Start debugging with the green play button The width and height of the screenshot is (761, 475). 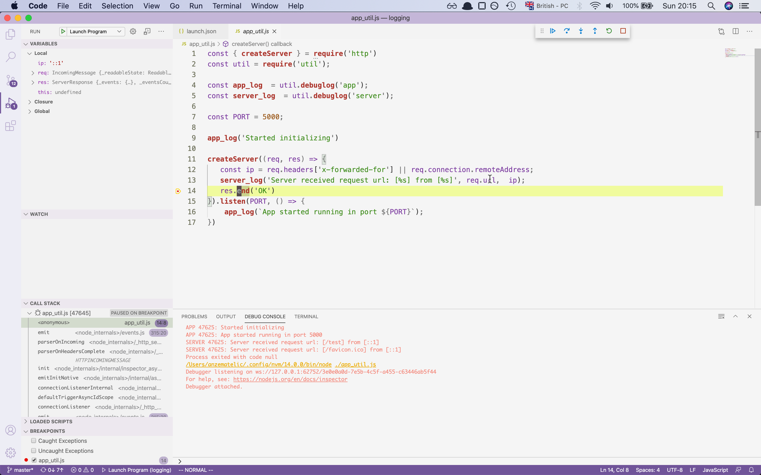tap(64, 31)
